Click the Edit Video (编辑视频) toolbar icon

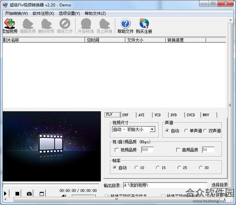(x=28, y=26)
